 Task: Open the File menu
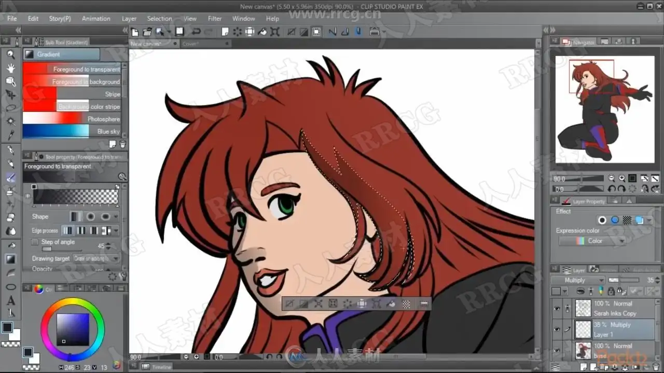(x=12, y=18)
